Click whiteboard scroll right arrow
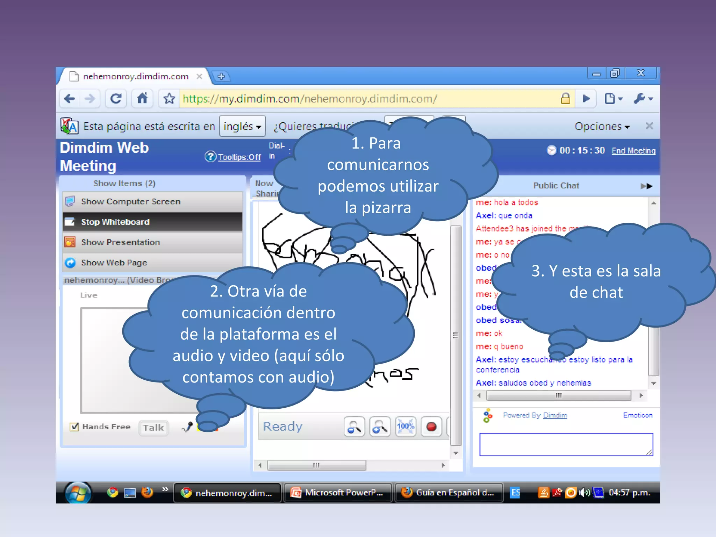 point(443,465)
